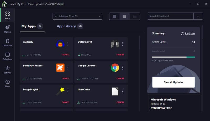
Task: Open the three-dot menu for LibreOffice
Action: click(123, 91)
